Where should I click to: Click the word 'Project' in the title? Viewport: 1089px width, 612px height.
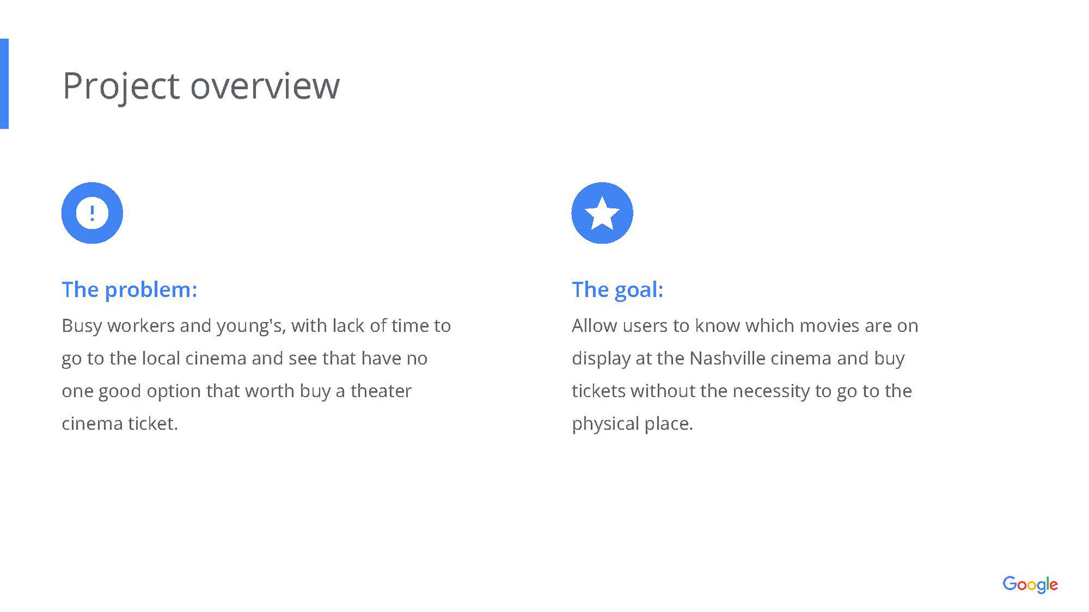coord(121,86)
